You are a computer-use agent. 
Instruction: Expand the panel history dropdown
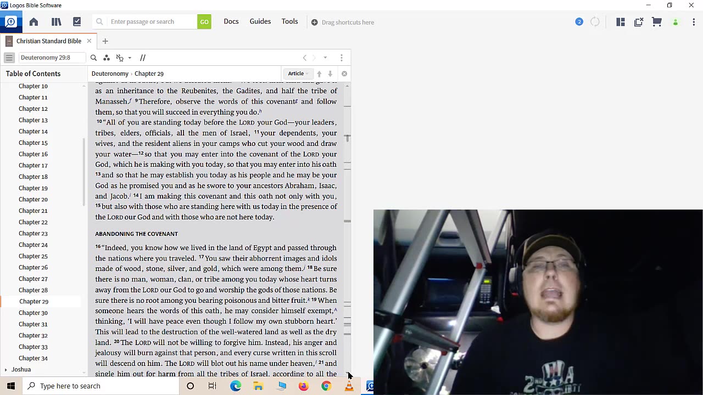click(x=325, y=58)
